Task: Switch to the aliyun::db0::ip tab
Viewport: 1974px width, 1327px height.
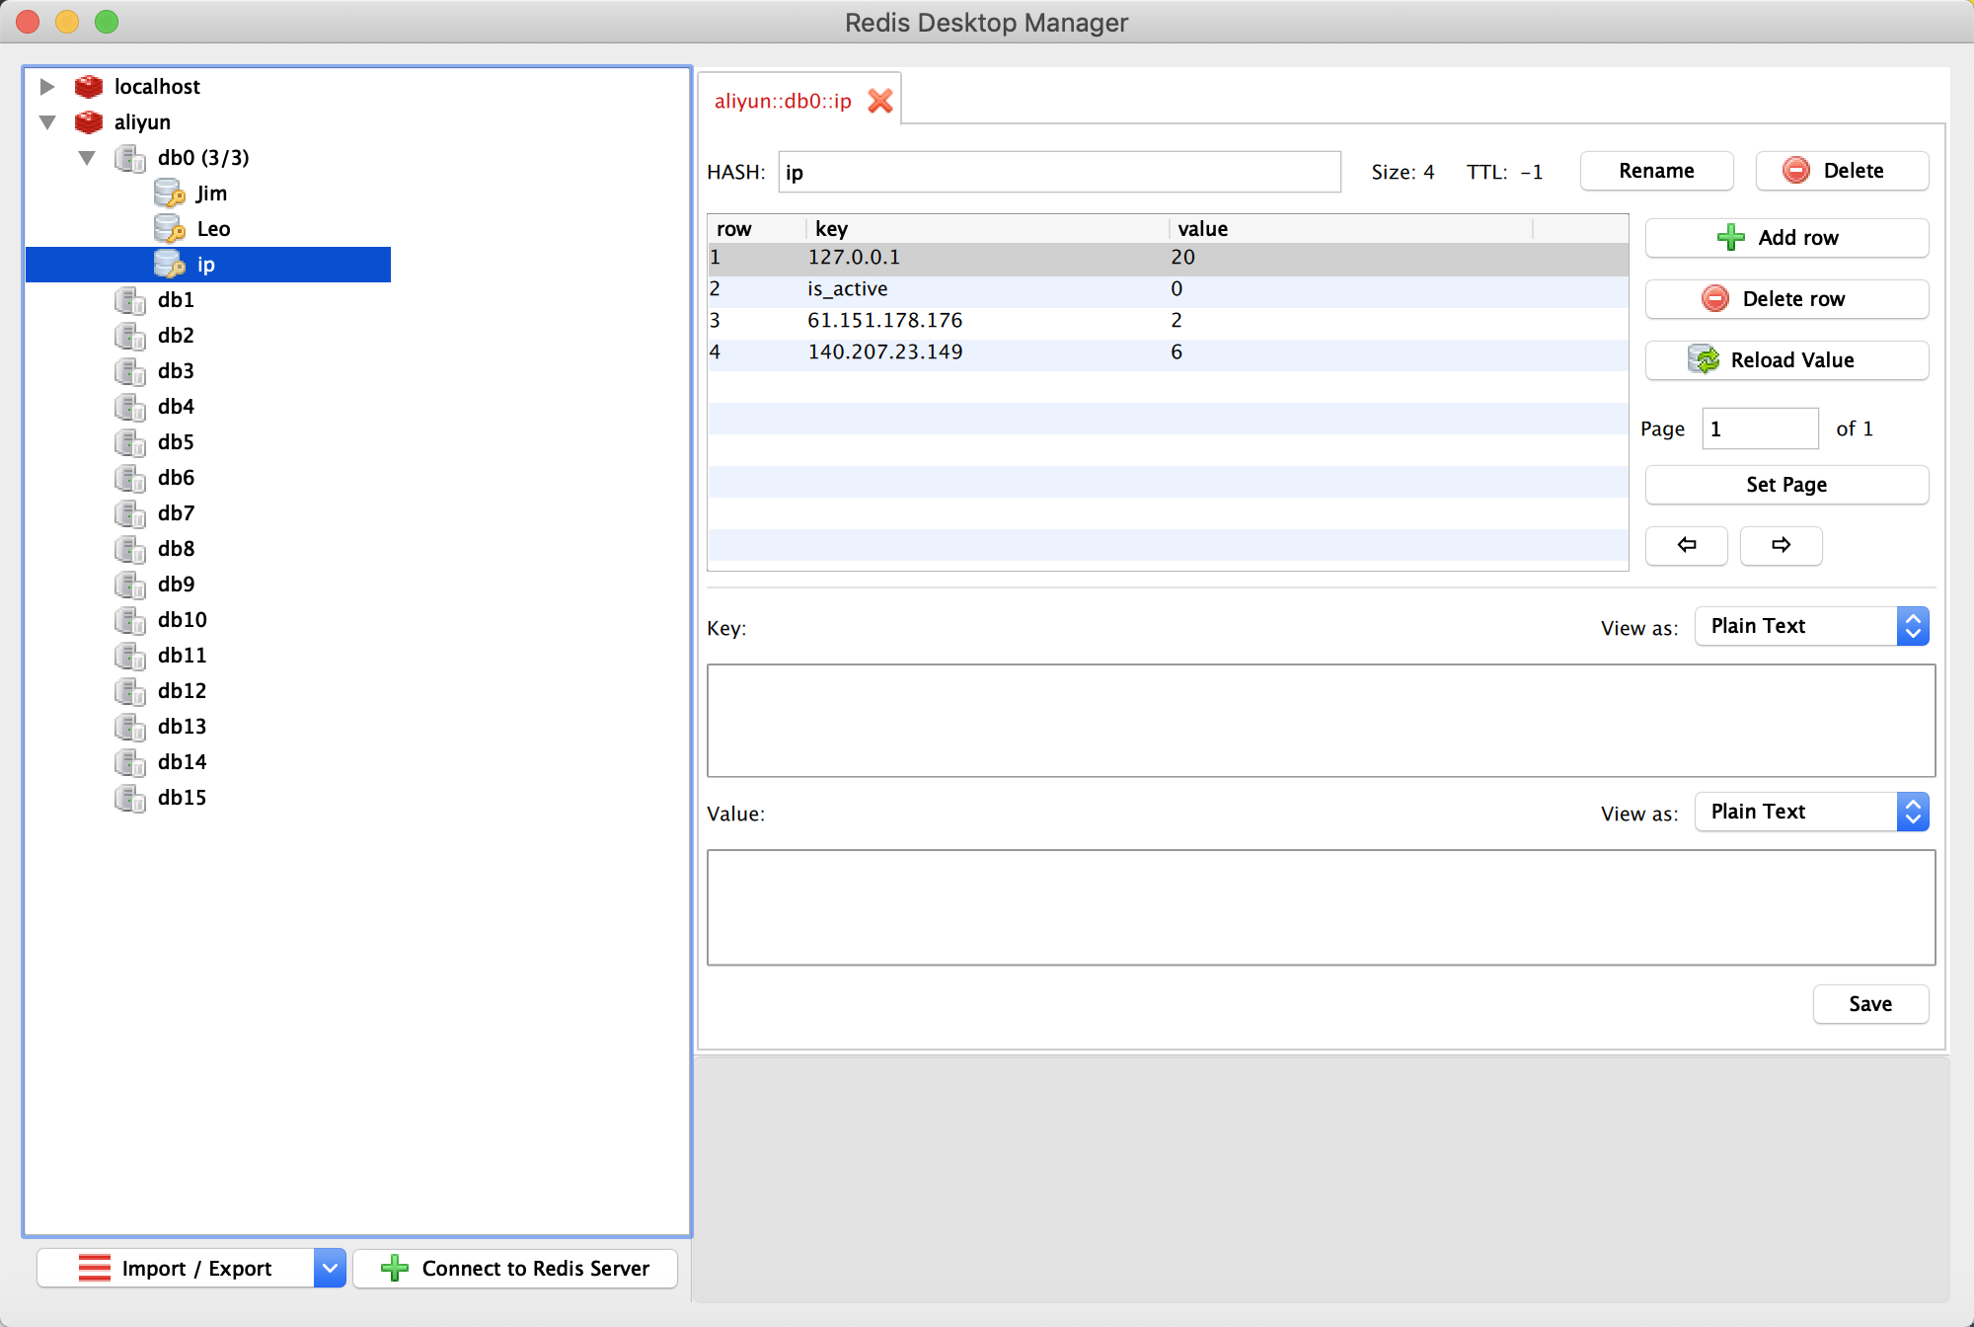Action: (x=782, y=101)
